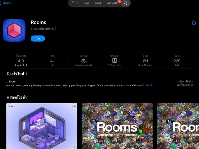Switch to the เกม tab

pos(86,3)
